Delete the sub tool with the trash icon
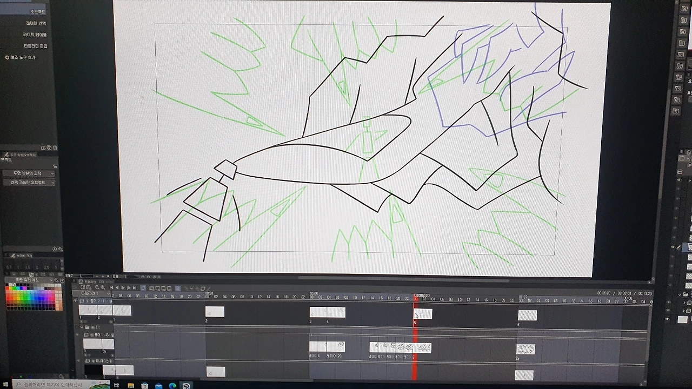This screenshot has width=692, height=389. 55,147
